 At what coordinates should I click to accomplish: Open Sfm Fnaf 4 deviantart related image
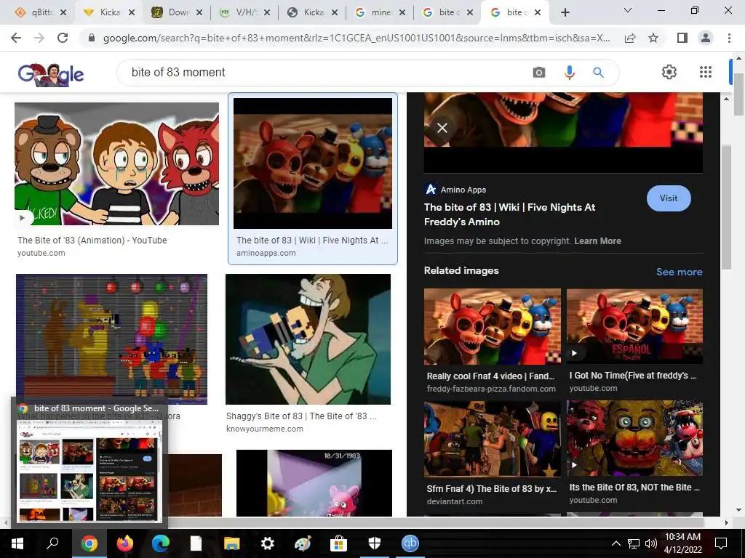pos(493,439)
